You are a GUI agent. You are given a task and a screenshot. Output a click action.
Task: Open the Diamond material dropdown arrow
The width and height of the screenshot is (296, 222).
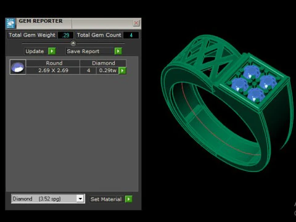pyautogui.click(x=80, y=199)
